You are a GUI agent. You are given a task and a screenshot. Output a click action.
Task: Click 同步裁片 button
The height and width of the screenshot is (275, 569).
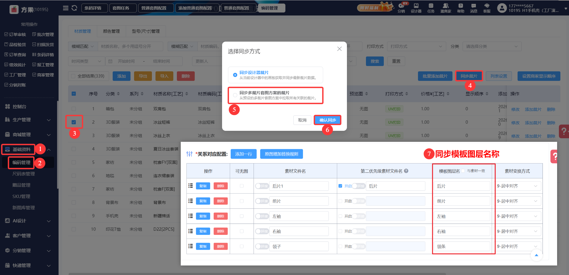click(x=469, y=76)
